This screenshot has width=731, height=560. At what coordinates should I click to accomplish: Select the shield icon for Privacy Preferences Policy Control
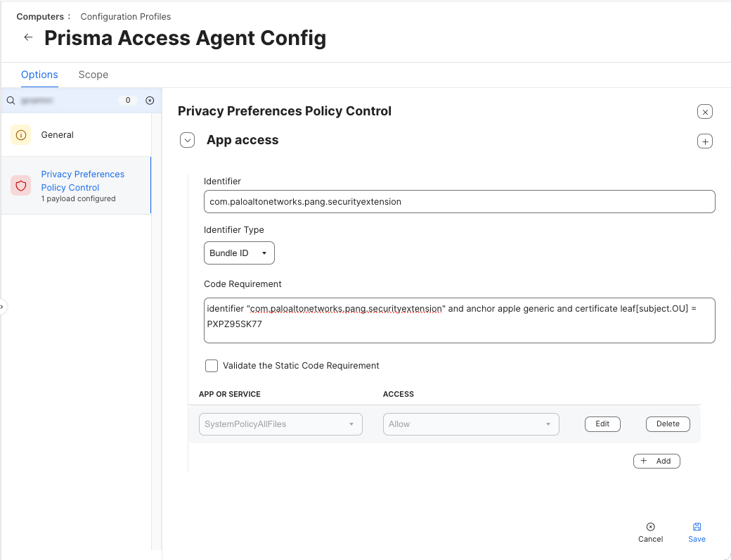20,185
